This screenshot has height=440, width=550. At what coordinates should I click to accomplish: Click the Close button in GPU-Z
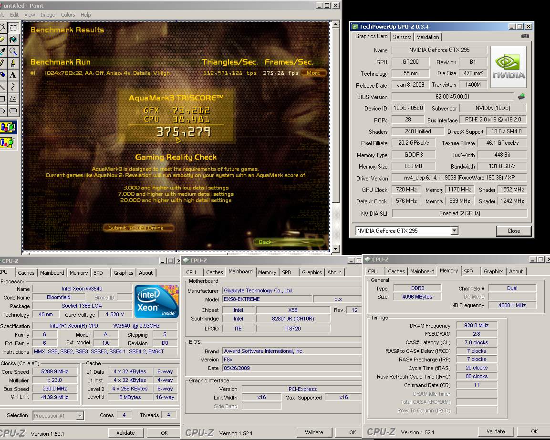coord(514,230)
